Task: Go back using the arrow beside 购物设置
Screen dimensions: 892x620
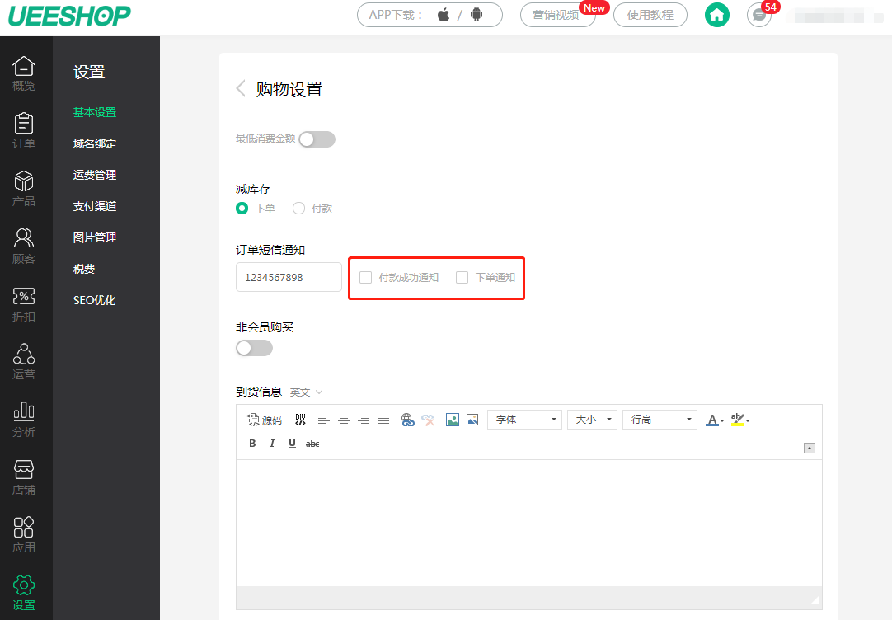Action: point(242,89)
